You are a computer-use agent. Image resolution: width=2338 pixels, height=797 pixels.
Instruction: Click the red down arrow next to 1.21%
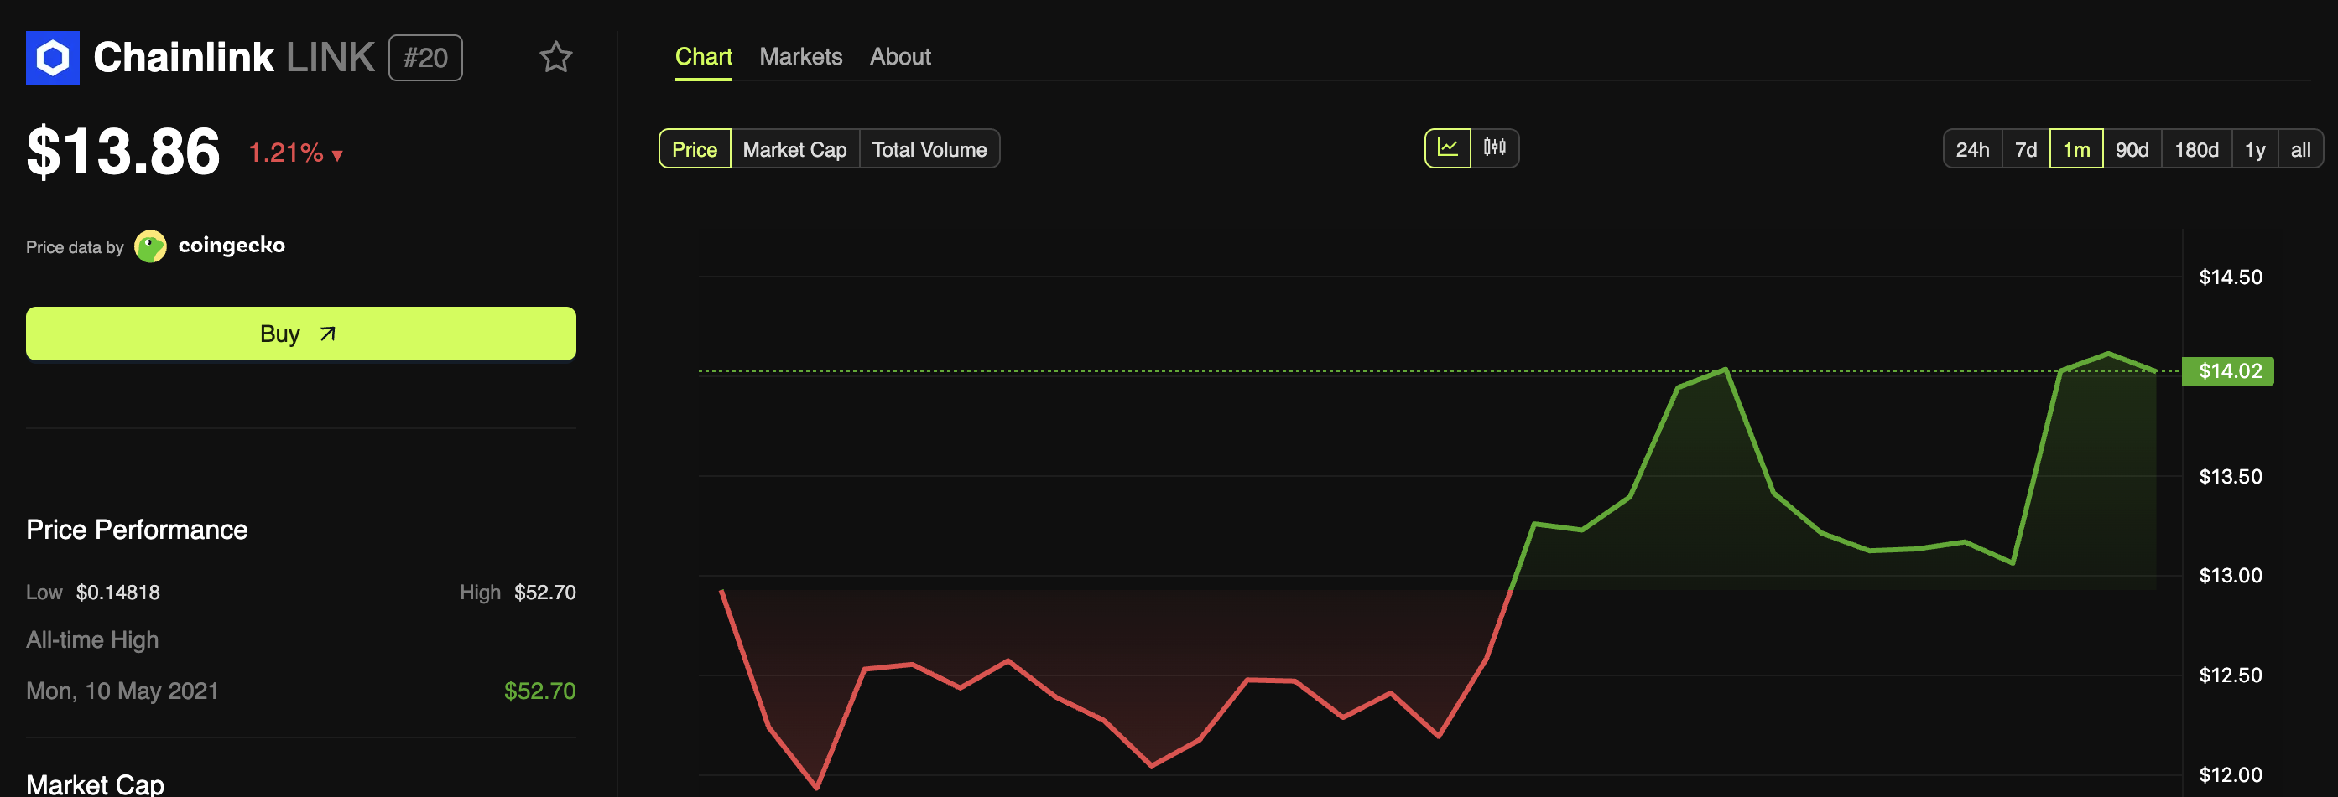(337, 155)
